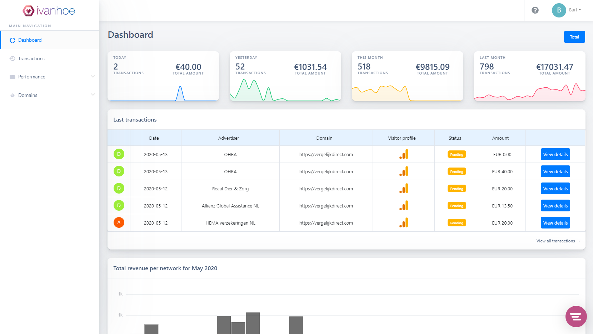Viewport: 593px width, 334px height.
Task: Click the orange A avatar for HEMA verzekeringen
Action: [x=119, y=223]
